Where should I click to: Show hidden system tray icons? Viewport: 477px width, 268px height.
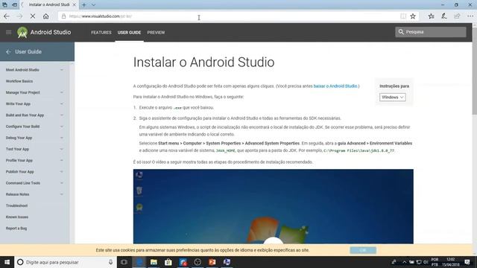click(x=404, y=262)
